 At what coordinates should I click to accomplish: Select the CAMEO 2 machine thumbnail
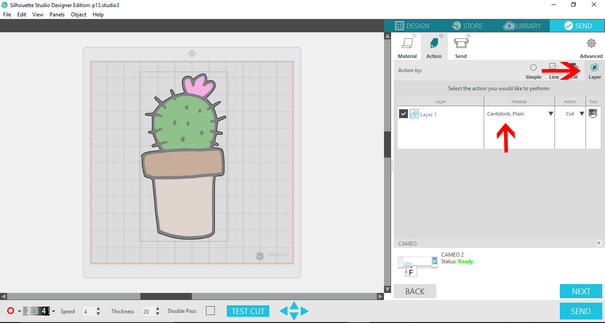(418, 266)
